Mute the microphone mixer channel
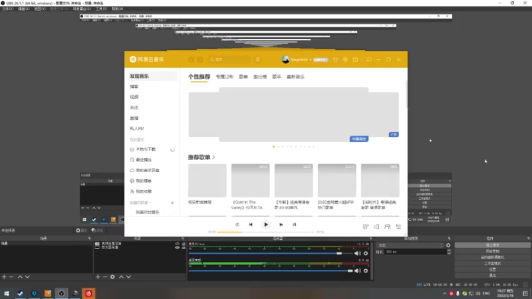 point(357,253)
